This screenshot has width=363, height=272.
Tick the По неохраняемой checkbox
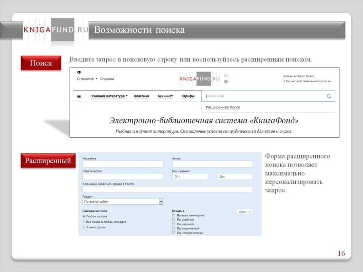(x=173, y=233)
